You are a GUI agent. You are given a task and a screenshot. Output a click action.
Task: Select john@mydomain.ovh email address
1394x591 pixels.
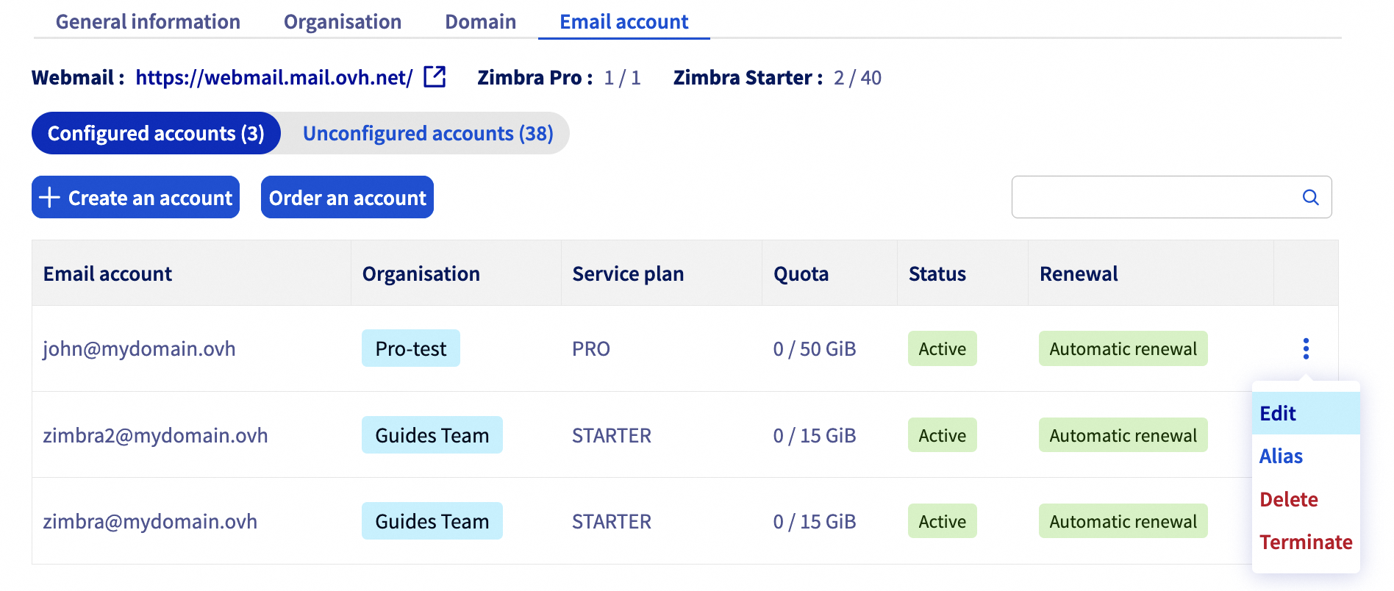pyautogui.click(x=139, y=348)
